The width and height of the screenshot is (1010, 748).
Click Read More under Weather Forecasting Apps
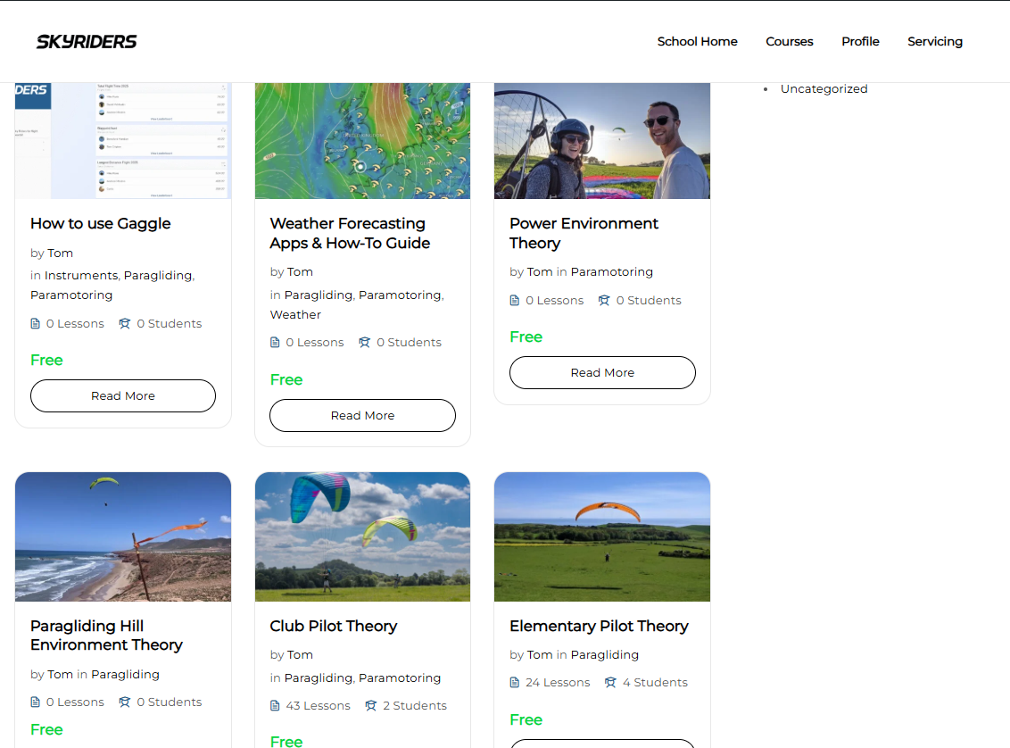[362, 416]
